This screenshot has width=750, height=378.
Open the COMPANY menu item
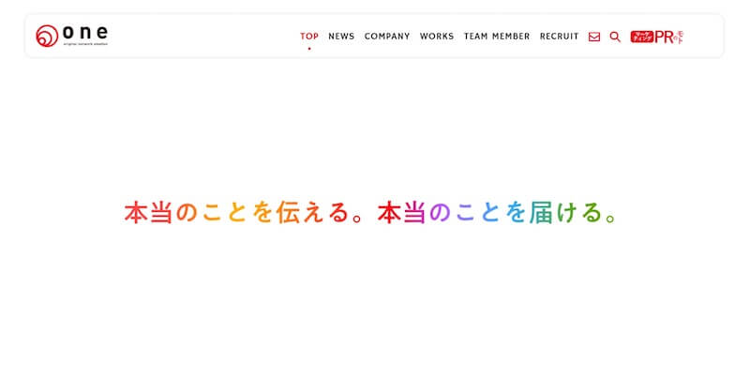pyautogui.click(x=387, y=37)
